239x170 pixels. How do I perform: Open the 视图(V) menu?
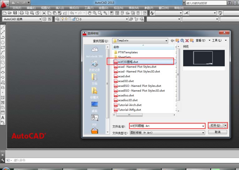click(46, 8)
